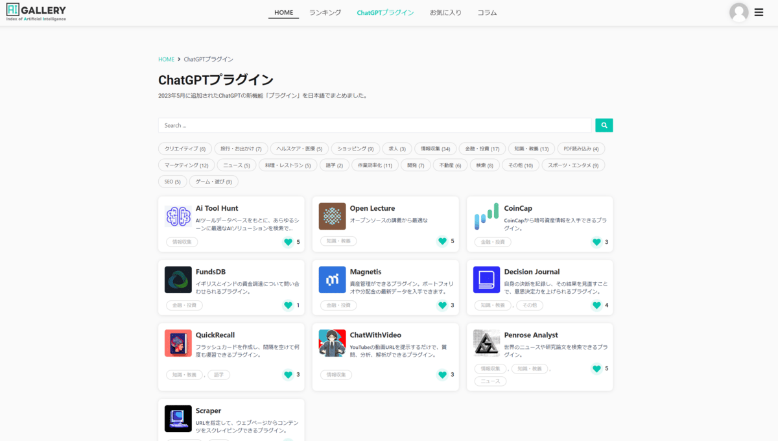Viewport: 778px width, 441px height.
Task: Like the Ai Tool Hunt plugin
Action: click(x=289, y=242)
